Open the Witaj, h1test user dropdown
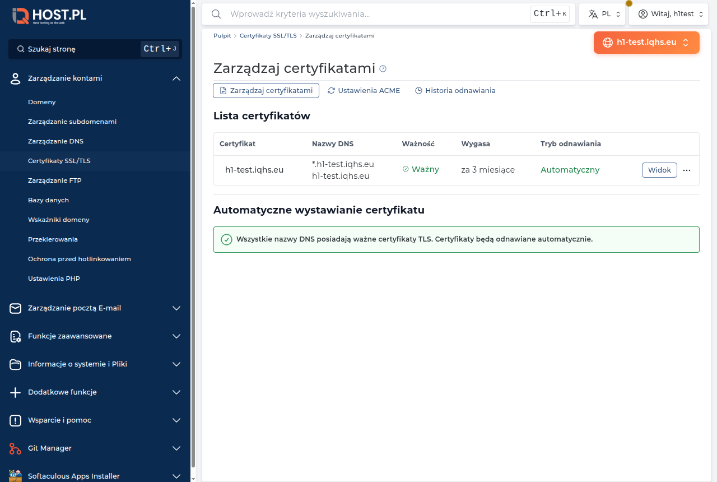The image size is (717, 482). pos(669,14)
